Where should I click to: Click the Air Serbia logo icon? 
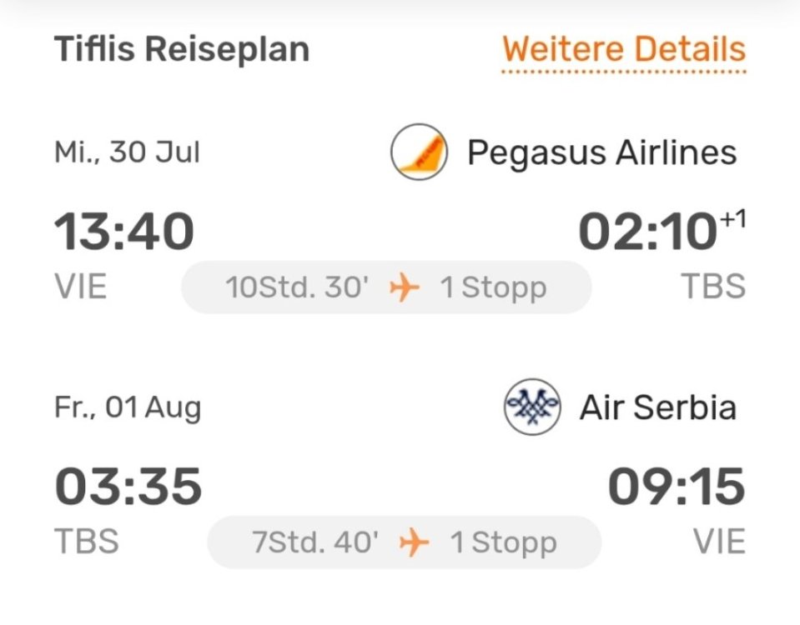(532, 407)
